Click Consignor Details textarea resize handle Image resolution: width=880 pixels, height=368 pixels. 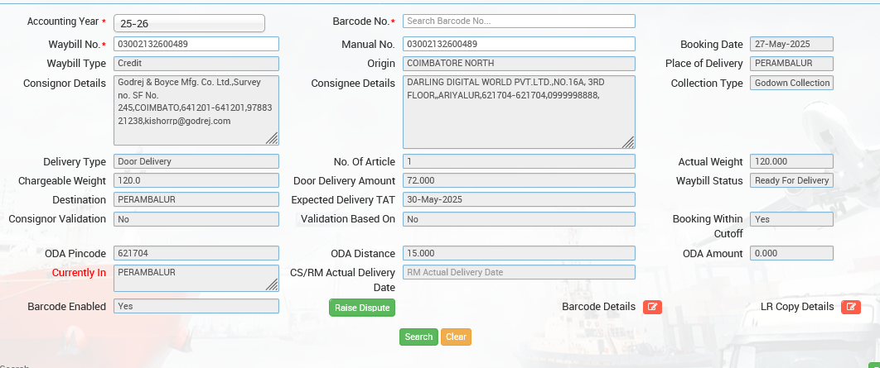272,138
